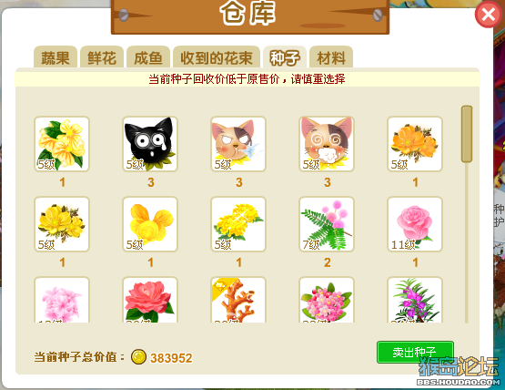Select the green fern level 7 seed
Screen dimensions: 505x390
(x=327, y=224)
